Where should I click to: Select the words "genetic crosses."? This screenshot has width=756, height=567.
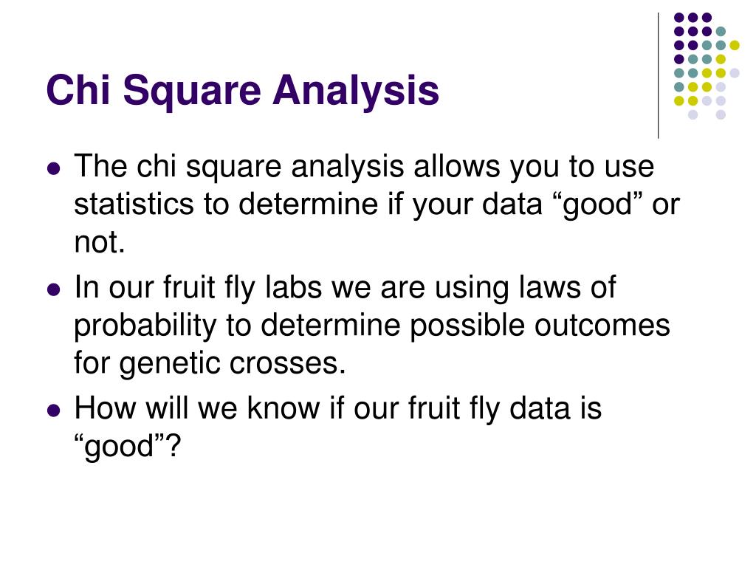click(233, 364)
